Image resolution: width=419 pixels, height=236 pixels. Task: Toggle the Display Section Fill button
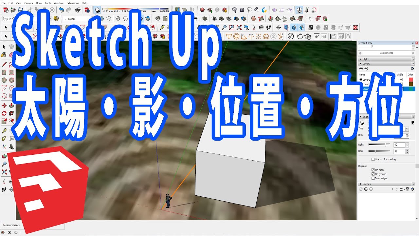pyautogui.click(x=301, y=27)
